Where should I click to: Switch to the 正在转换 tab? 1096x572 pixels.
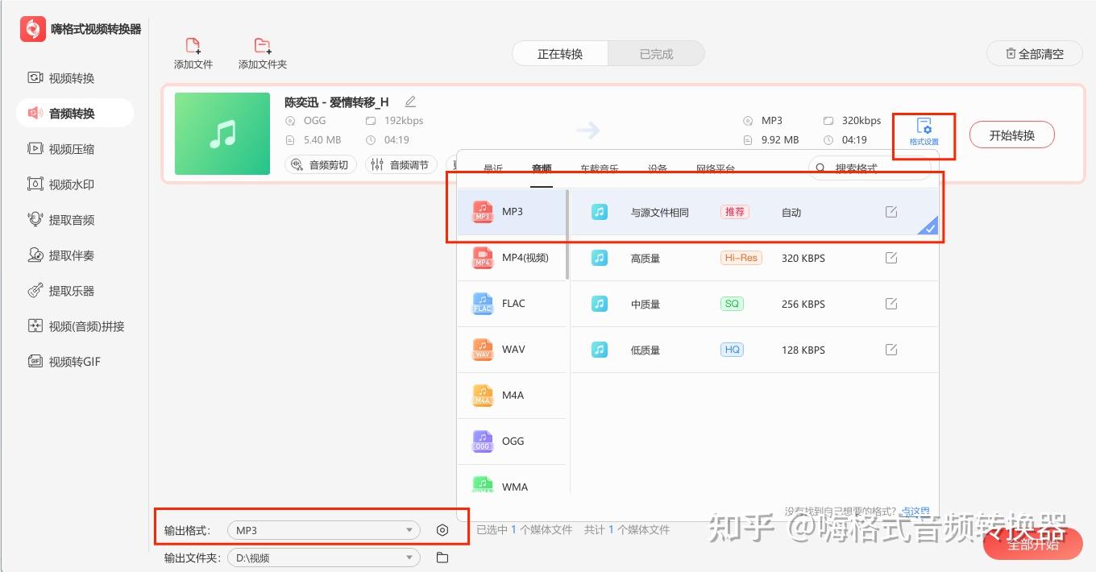(x=560, y=54)
